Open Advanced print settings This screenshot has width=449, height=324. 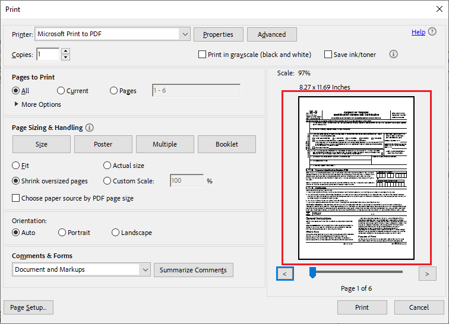click(272, 34)
